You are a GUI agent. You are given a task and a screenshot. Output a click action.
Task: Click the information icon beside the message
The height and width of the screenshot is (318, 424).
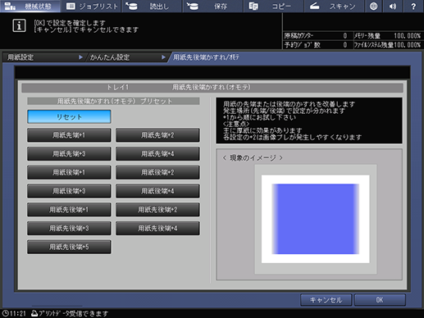[x=19, y=25]
